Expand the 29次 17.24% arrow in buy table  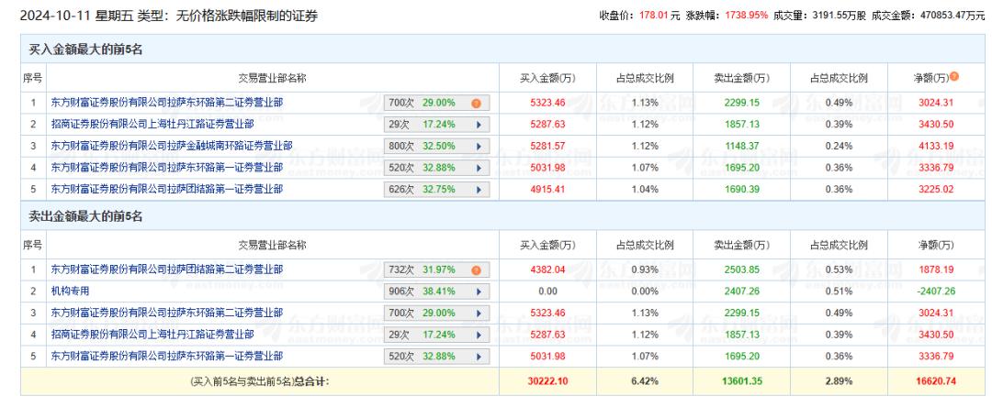coord(478,124)
